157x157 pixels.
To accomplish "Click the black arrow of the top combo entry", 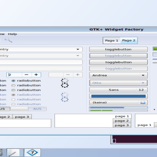I will tap(78, 49).
